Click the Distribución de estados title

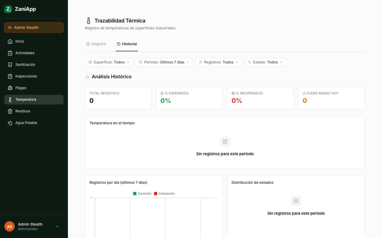(253, 182)
